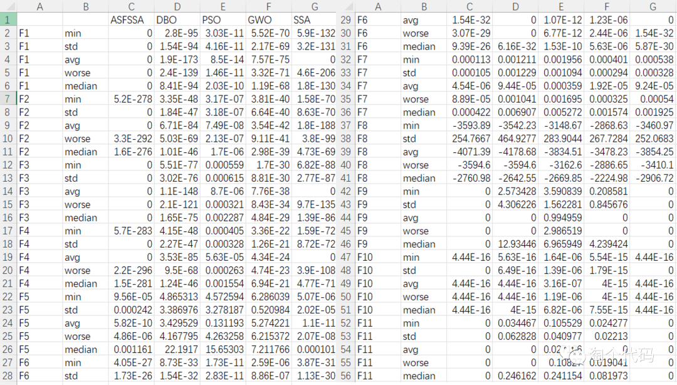Select cell with value 3.3E-292
Screen dimensions: 677x385
[x=131, y=139]
